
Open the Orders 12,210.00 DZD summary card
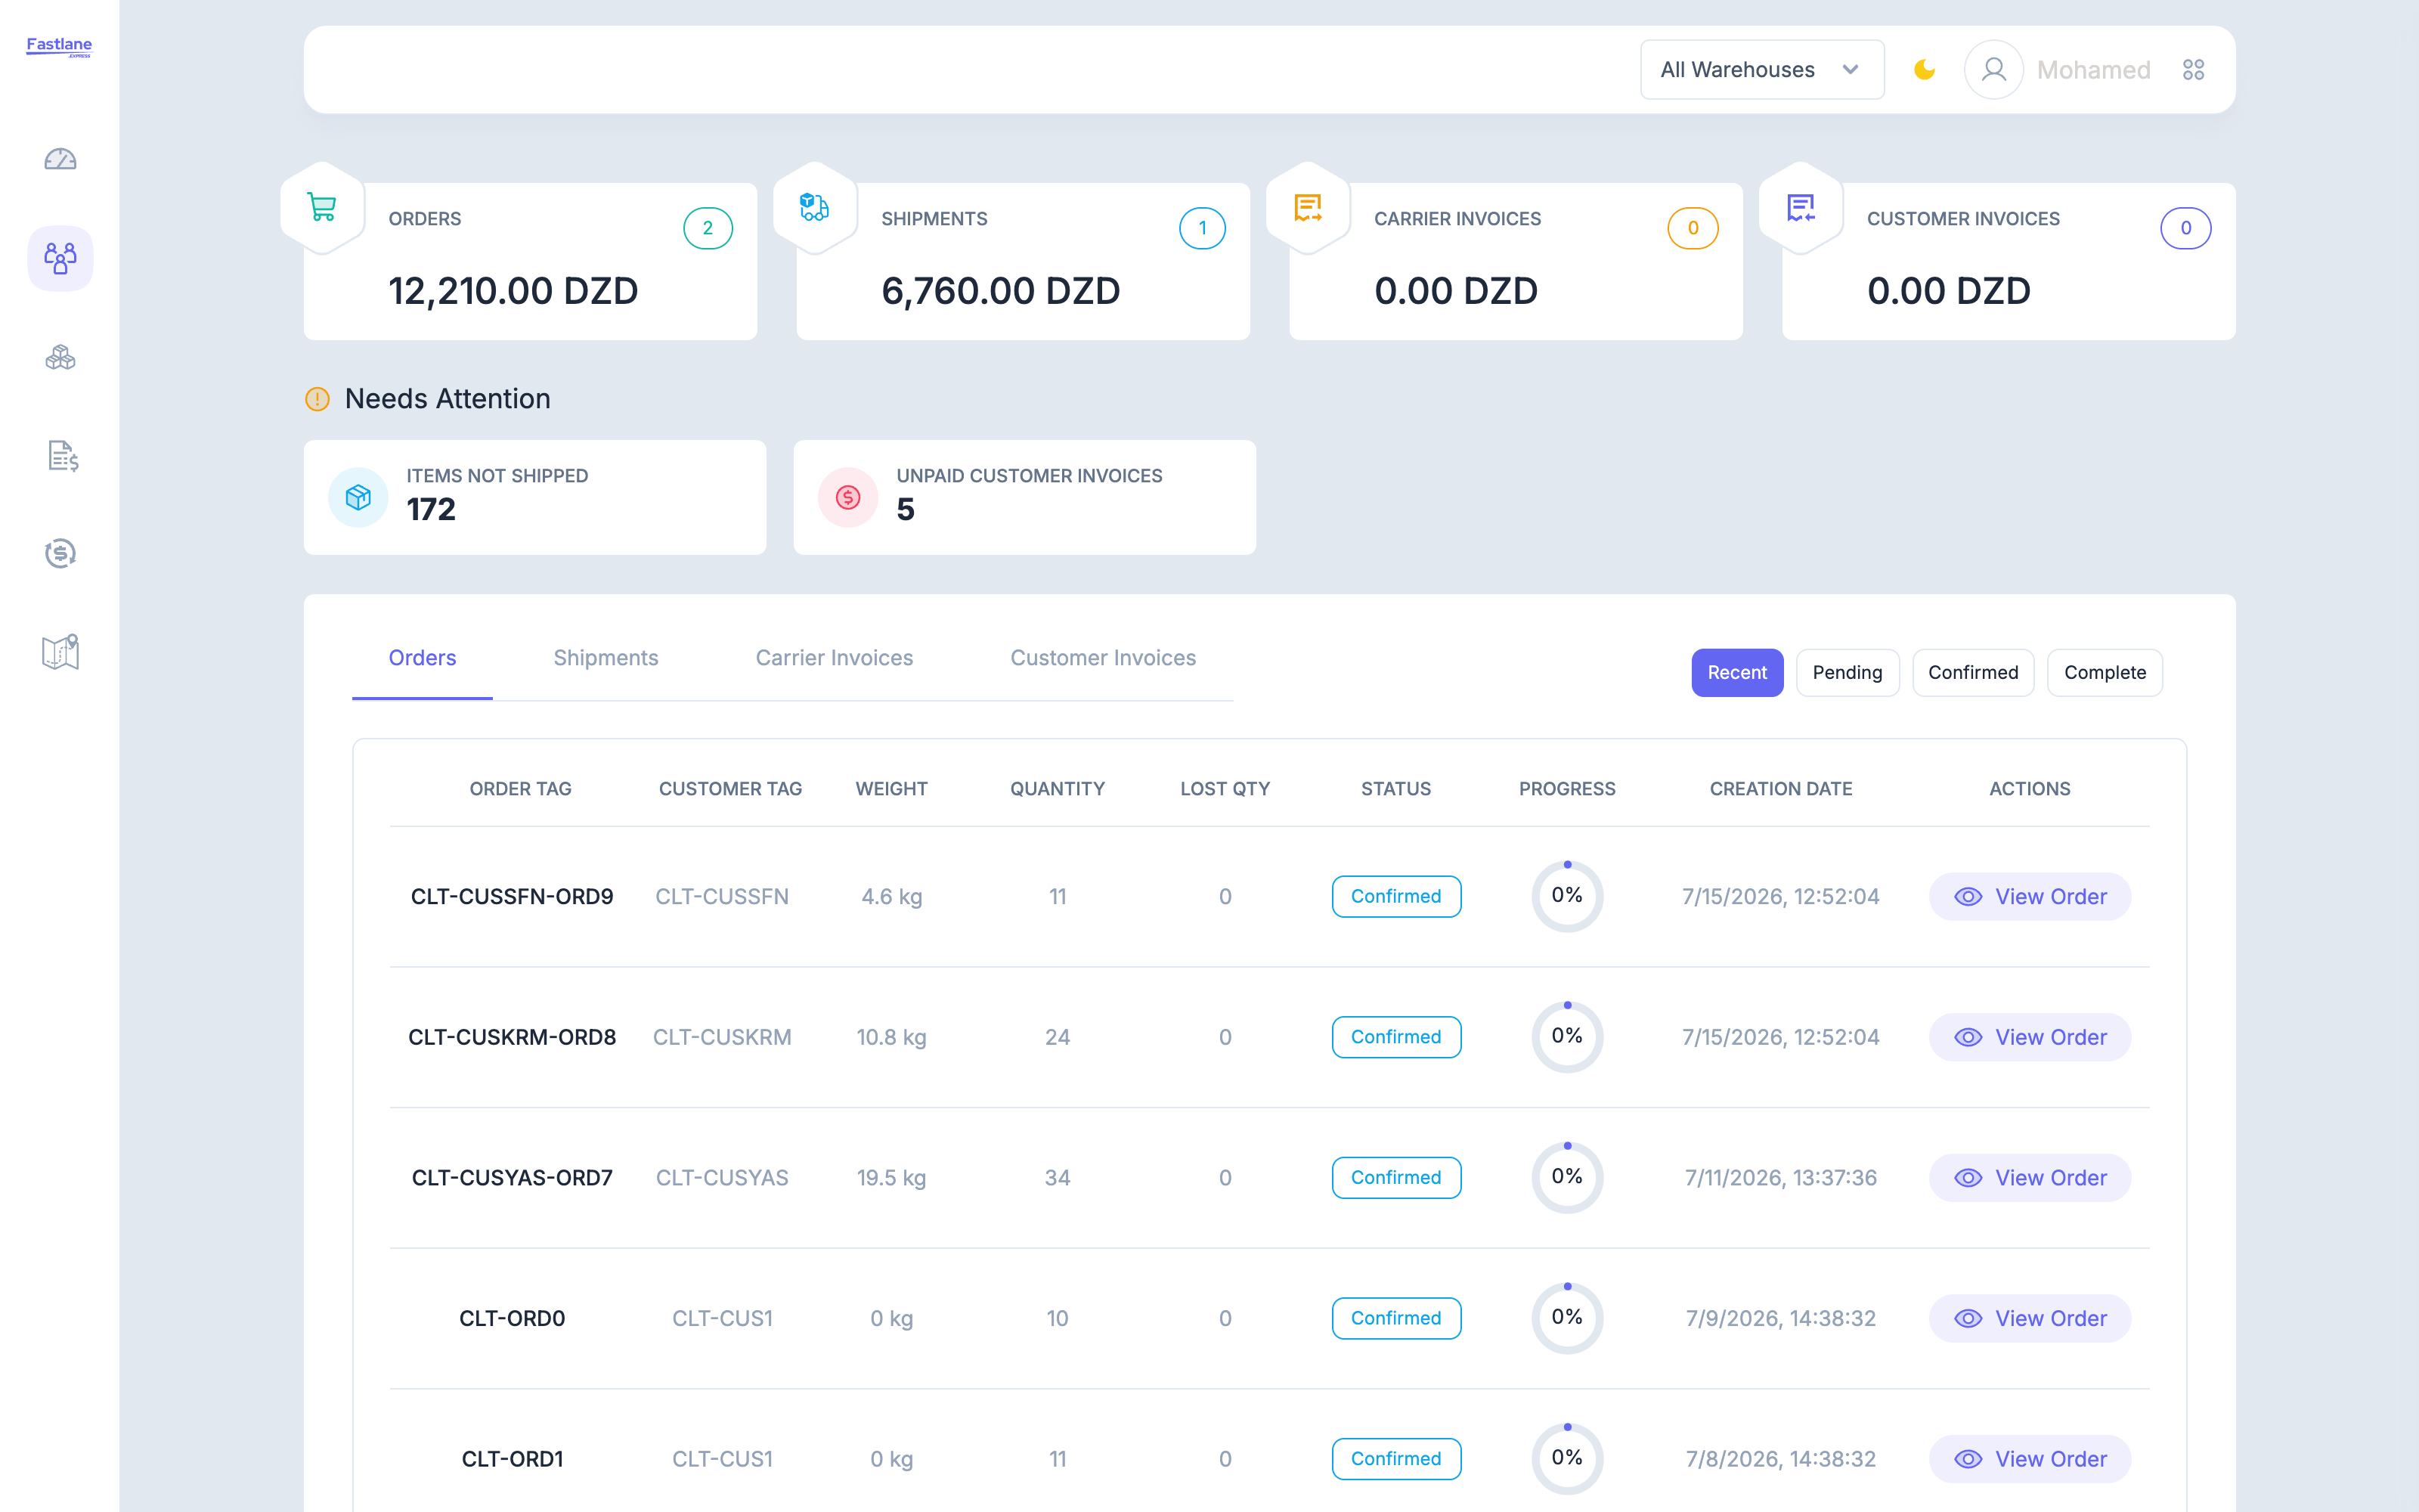(531, 261)
